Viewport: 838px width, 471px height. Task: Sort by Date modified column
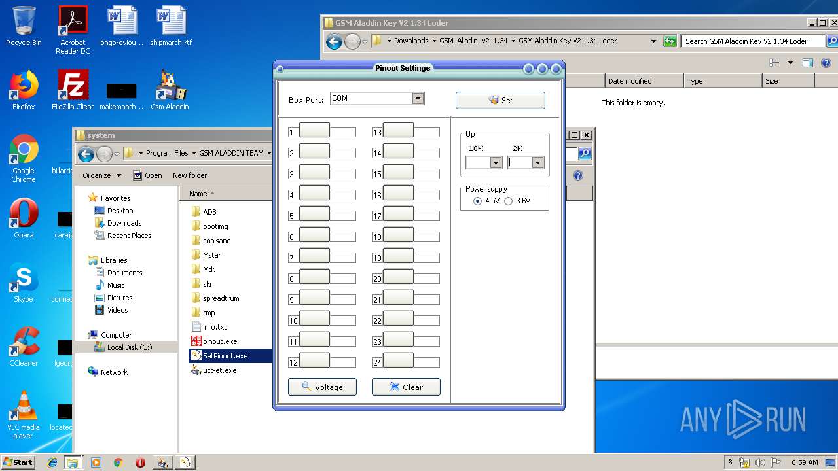pos(643,81)
